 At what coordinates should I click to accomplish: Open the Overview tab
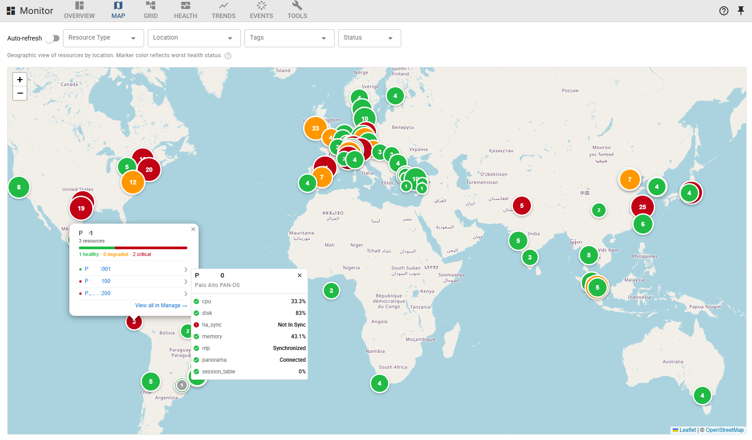click(x=79, y=10)
